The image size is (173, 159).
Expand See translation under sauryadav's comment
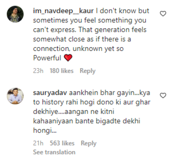54,152
